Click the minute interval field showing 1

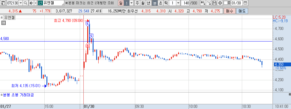tap(172, 3)
